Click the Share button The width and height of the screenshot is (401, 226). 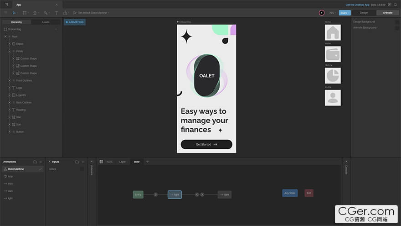coord(344,13)
